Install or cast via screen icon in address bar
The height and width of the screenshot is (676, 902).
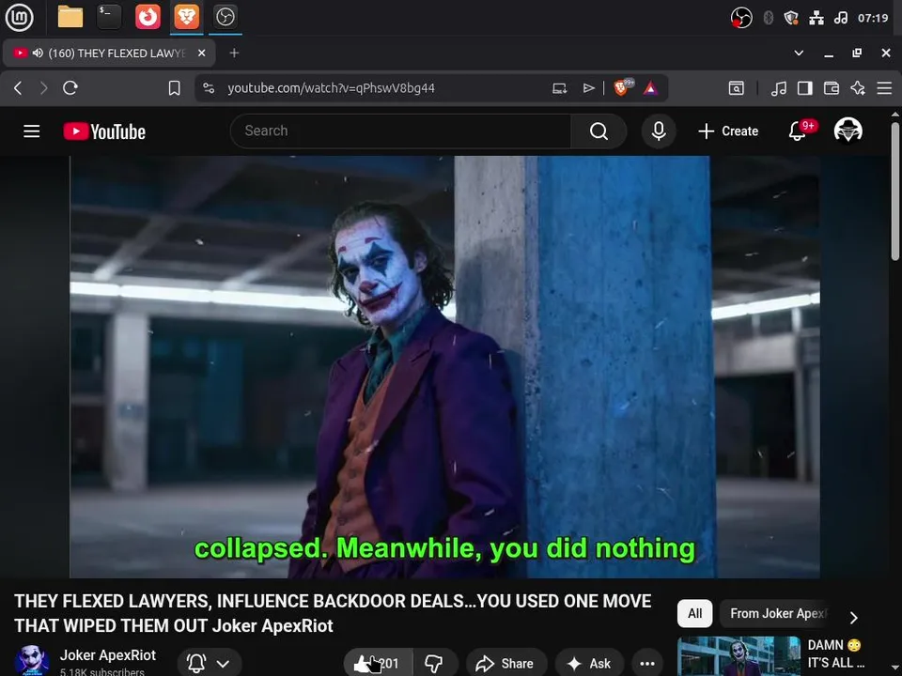[x=560, y=88]
